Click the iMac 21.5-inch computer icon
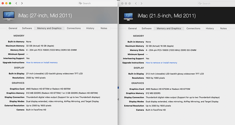Screen dimensions: 235x125 pos(128,17)
